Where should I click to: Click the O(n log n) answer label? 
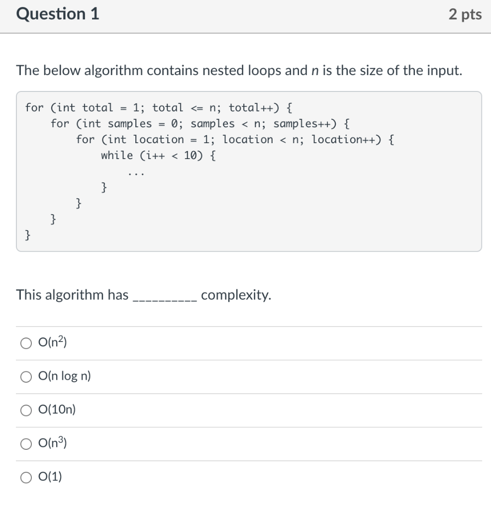pos(64,376)
